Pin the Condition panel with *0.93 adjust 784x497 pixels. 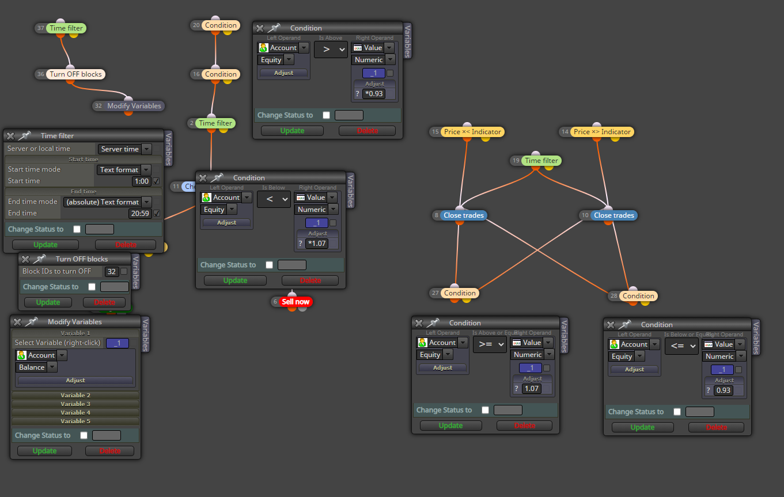tap(274, 28)
